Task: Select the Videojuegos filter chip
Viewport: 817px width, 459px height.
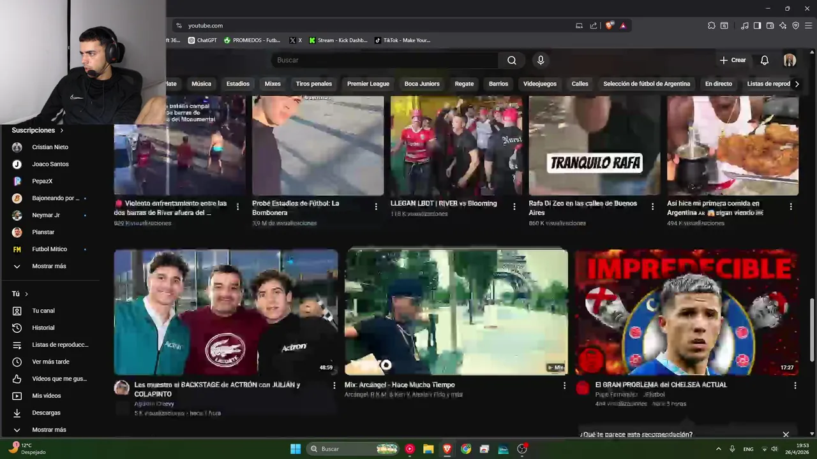Action: [x=540, y=84]
